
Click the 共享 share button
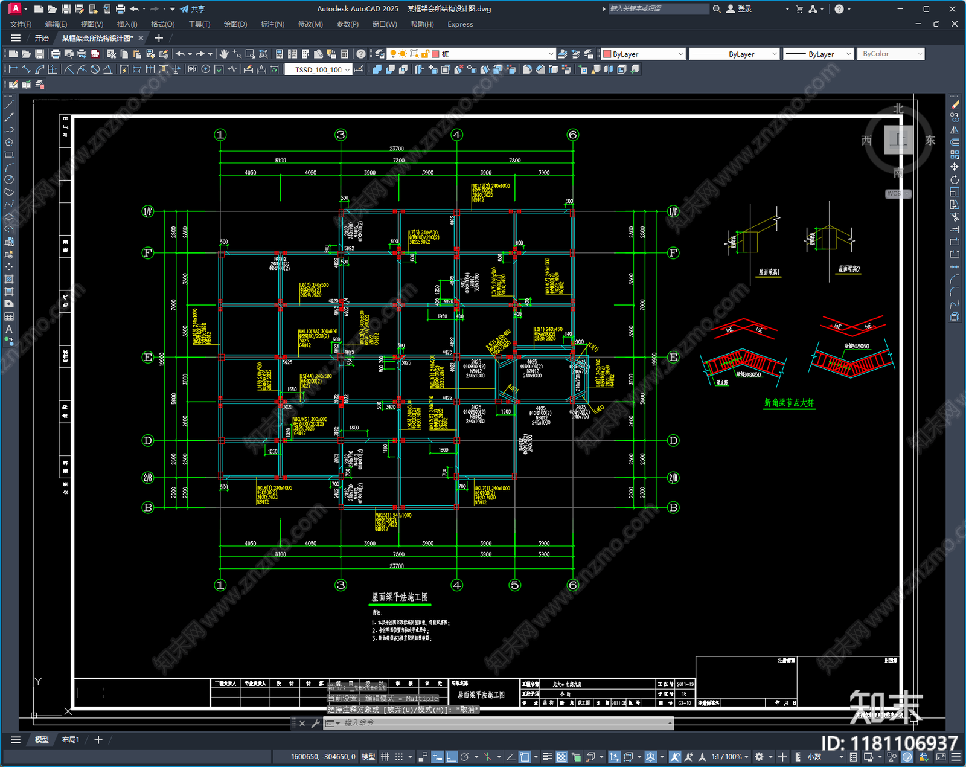click(193, 9)
